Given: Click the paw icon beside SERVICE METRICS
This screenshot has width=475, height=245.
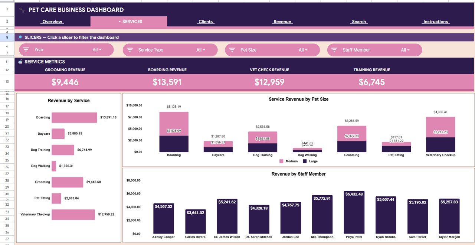Looking at the screenshot, I should [x=20, y=62].
